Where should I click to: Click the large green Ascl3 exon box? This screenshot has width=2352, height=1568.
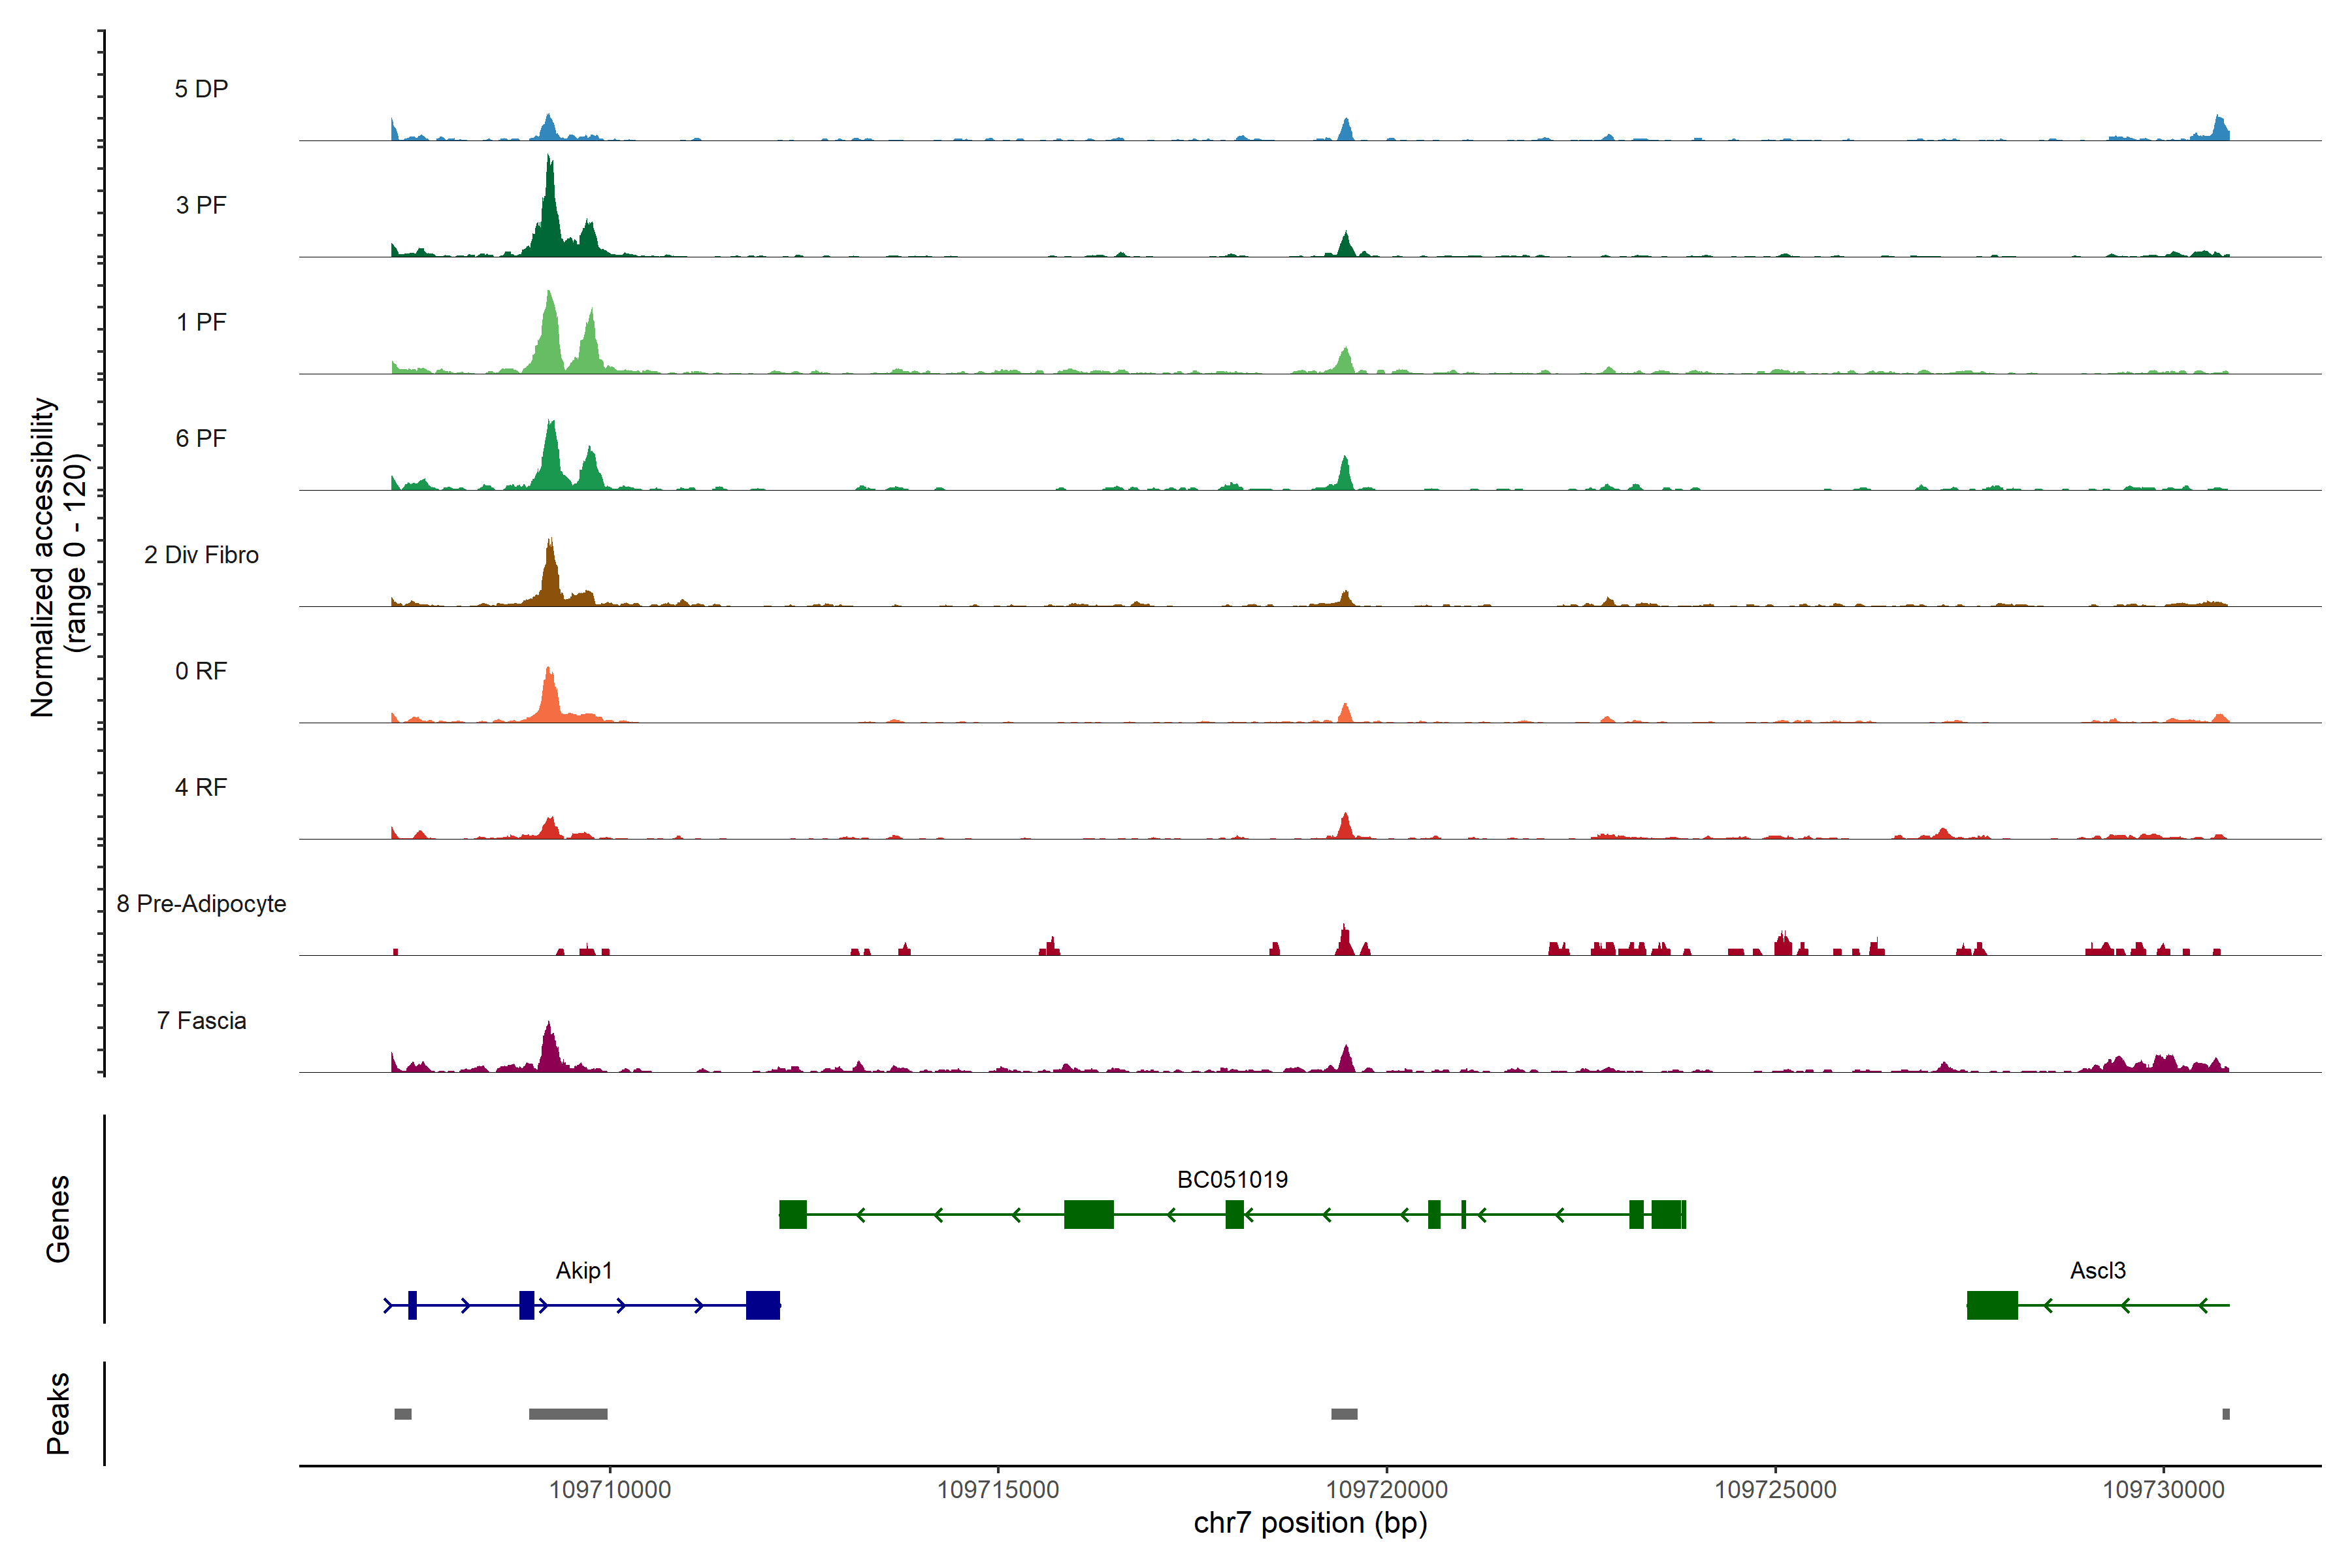click(1992, 1305)
